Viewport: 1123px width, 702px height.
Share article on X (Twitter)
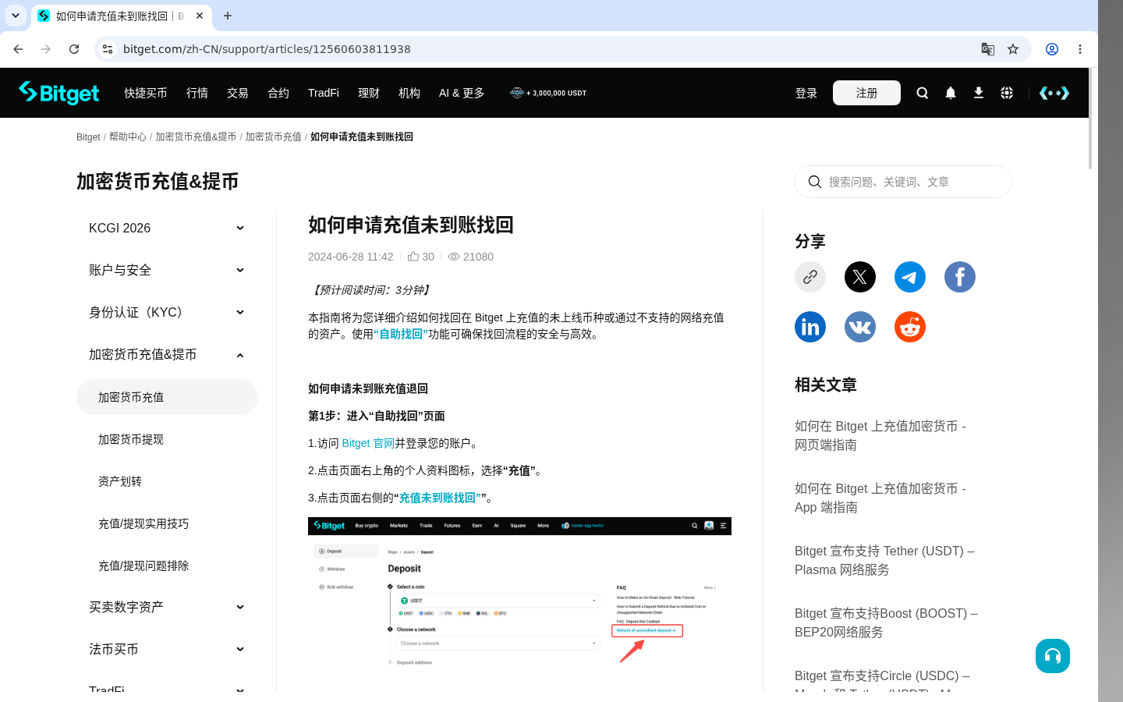[860, 277]
